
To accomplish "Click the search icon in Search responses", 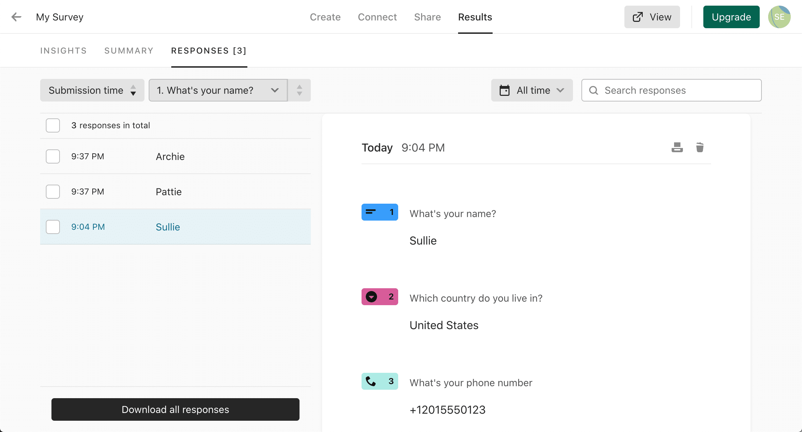I will coord(593,91).
